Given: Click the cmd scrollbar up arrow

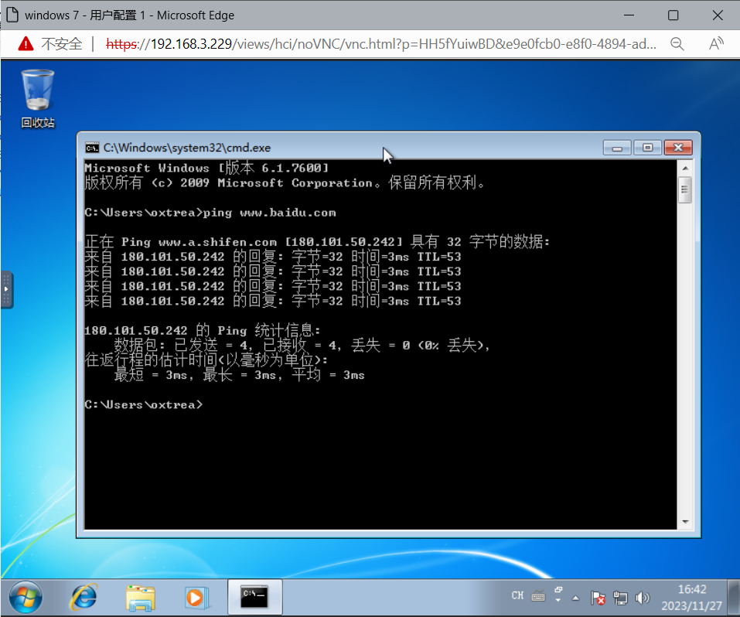Looking at the screenshot, I should pyautogui.click(x=685, y=168).
